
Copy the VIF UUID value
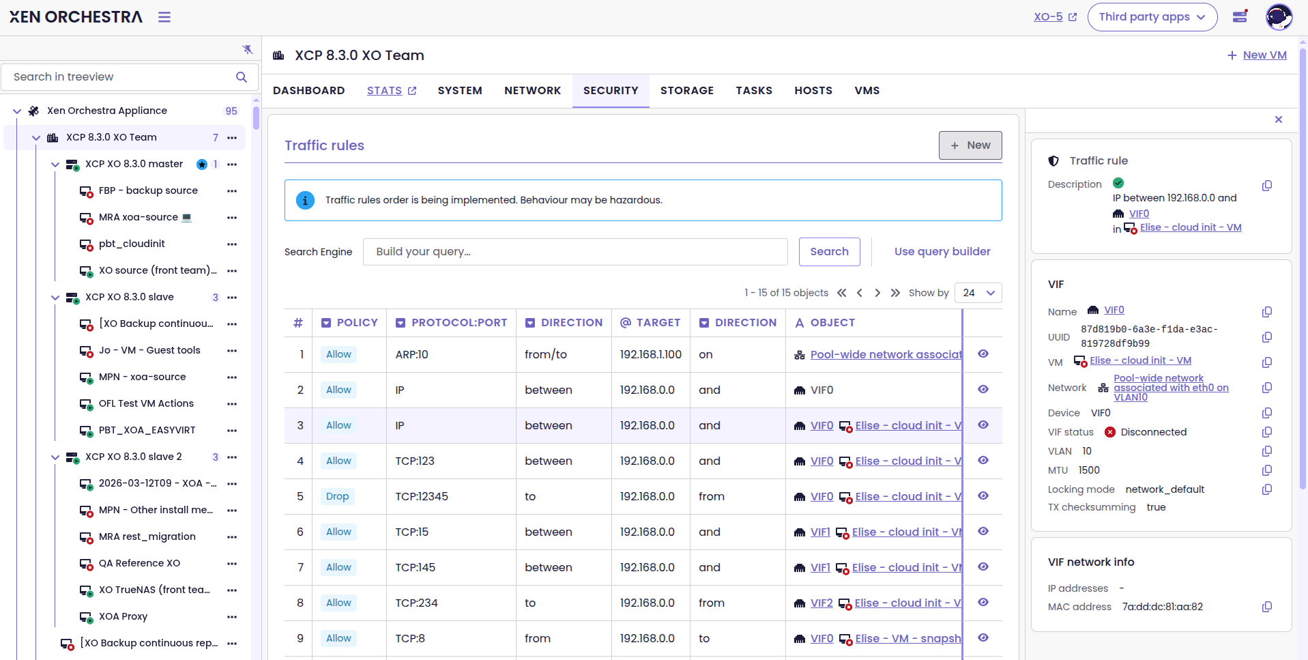pos(1266,337)
